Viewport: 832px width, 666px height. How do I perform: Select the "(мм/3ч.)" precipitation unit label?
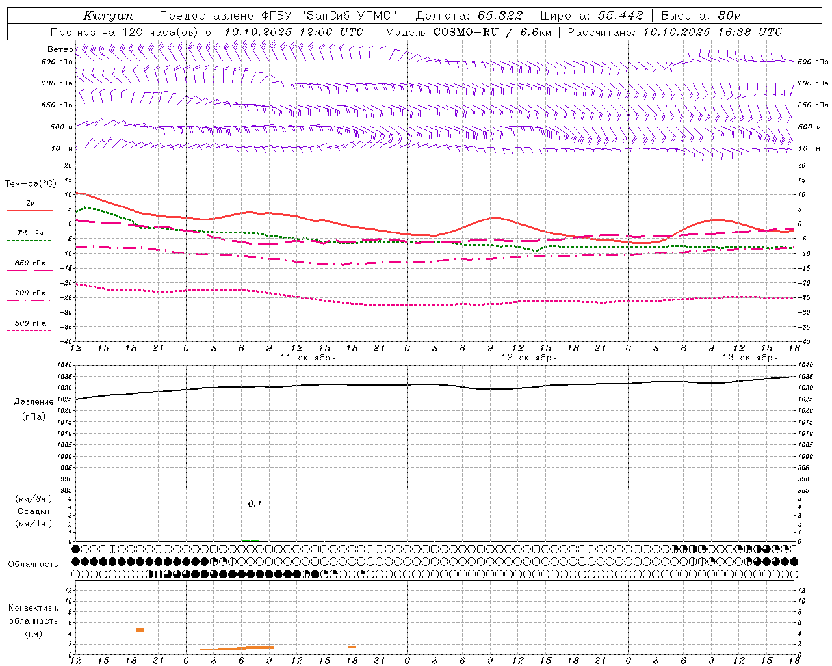click(x=34, y=499)
